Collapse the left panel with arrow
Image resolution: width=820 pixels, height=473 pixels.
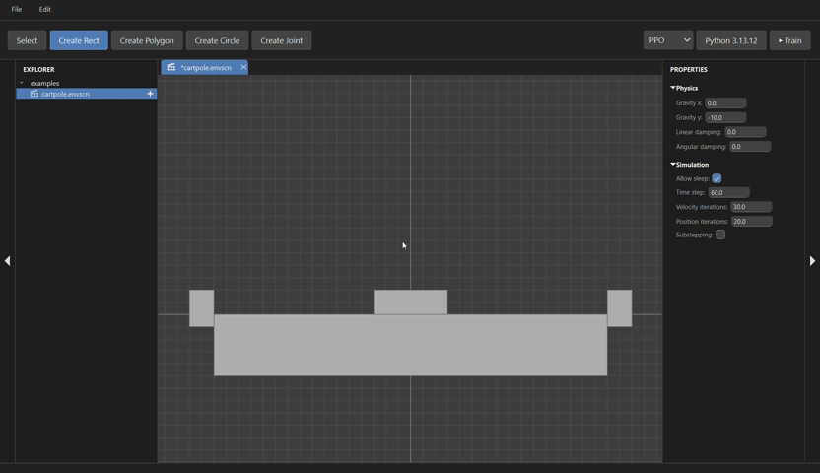[x=8, y=261]
